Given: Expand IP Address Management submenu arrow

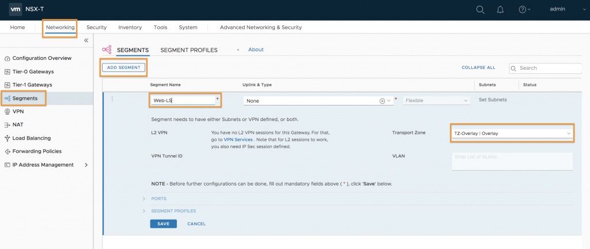Looking at the screenshot, I should click(x=86, y=165).
